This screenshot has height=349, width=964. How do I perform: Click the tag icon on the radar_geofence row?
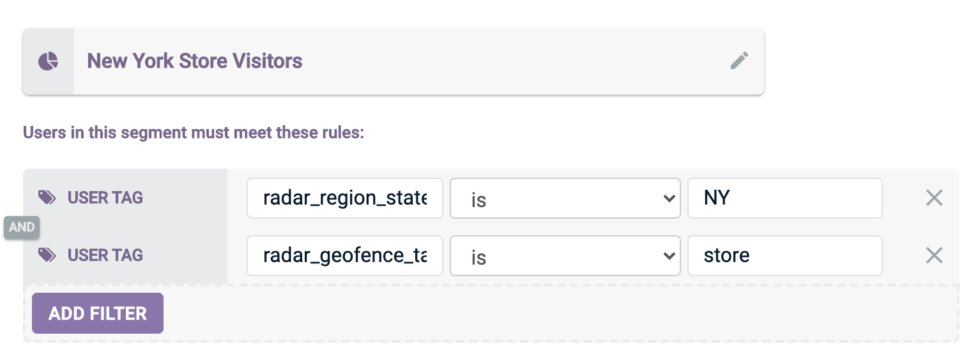pyautogui.click(x=47, y=256)
